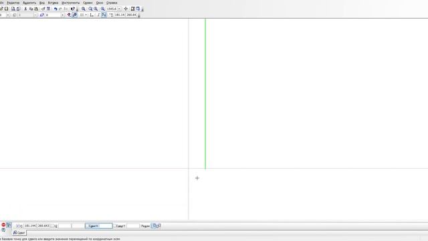Click the point X field 191.144
The width and height of the screenshot is (428, 241).
pyautogui.click(x=30, y=226)
